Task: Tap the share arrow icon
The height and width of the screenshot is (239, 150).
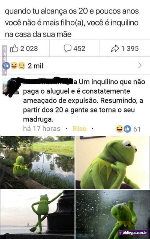Action: (x=115, y=48)
